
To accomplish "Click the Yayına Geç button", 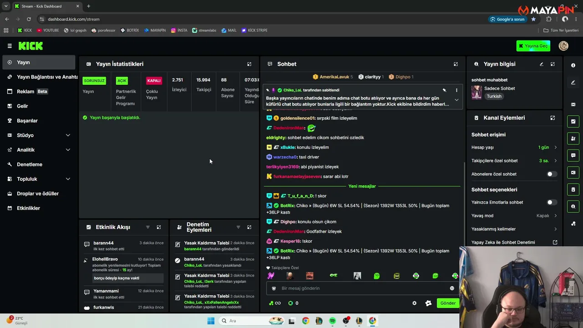I will 533,46.
